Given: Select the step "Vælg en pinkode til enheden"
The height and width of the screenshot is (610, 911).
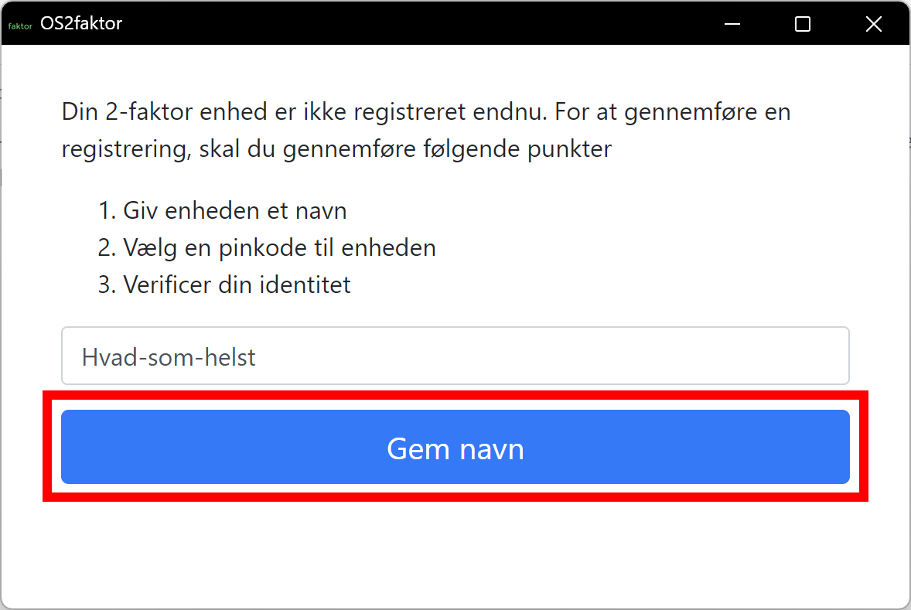Looking at the screenshot, I should 279,247.
